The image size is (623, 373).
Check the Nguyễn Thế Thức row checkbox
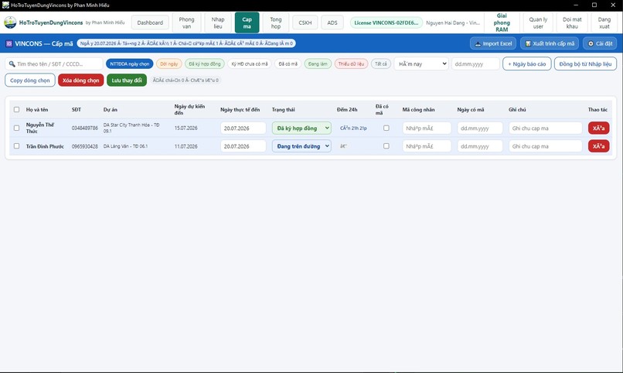tap(16, 128)
